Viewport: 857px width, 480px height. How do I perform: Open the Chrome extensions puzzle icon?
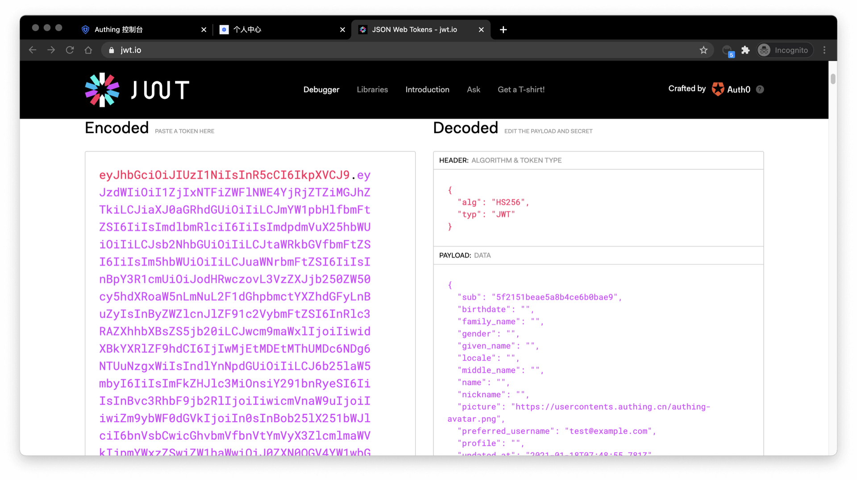coord(745,50)
